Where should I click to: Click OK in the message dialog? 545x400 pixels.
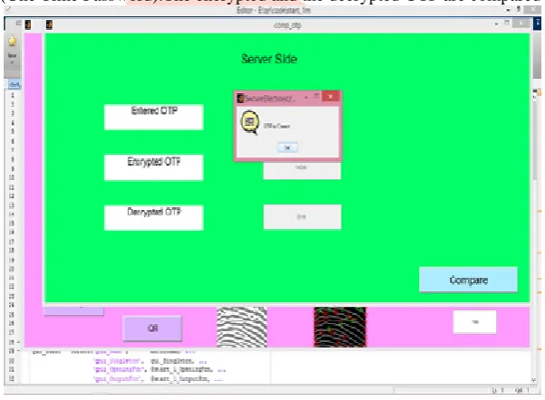pos(287,148)
